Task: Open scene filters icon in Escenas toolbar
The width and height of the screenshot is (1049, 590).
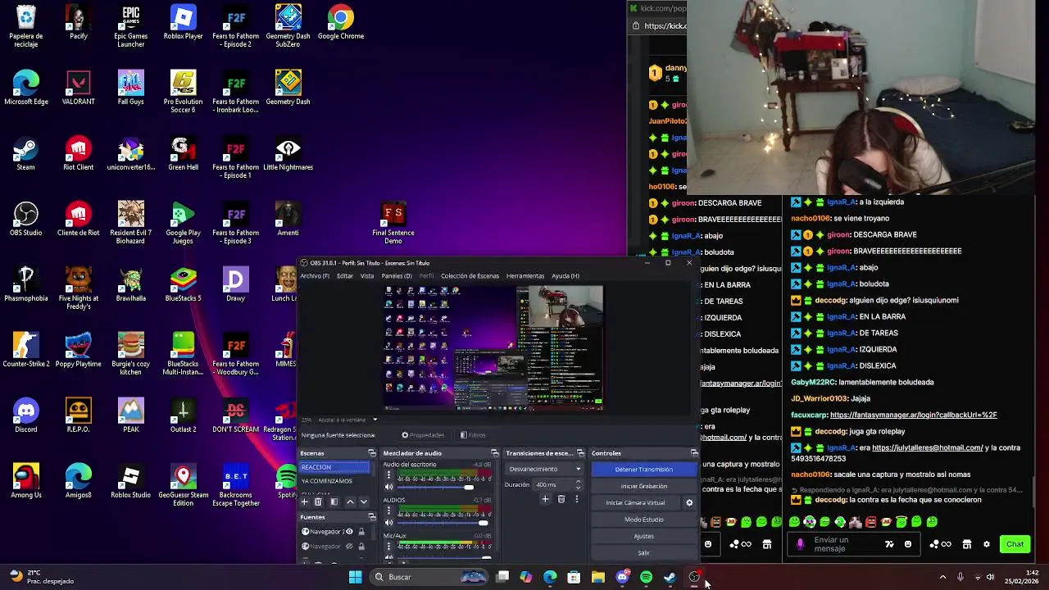Action: click(334, 501)
